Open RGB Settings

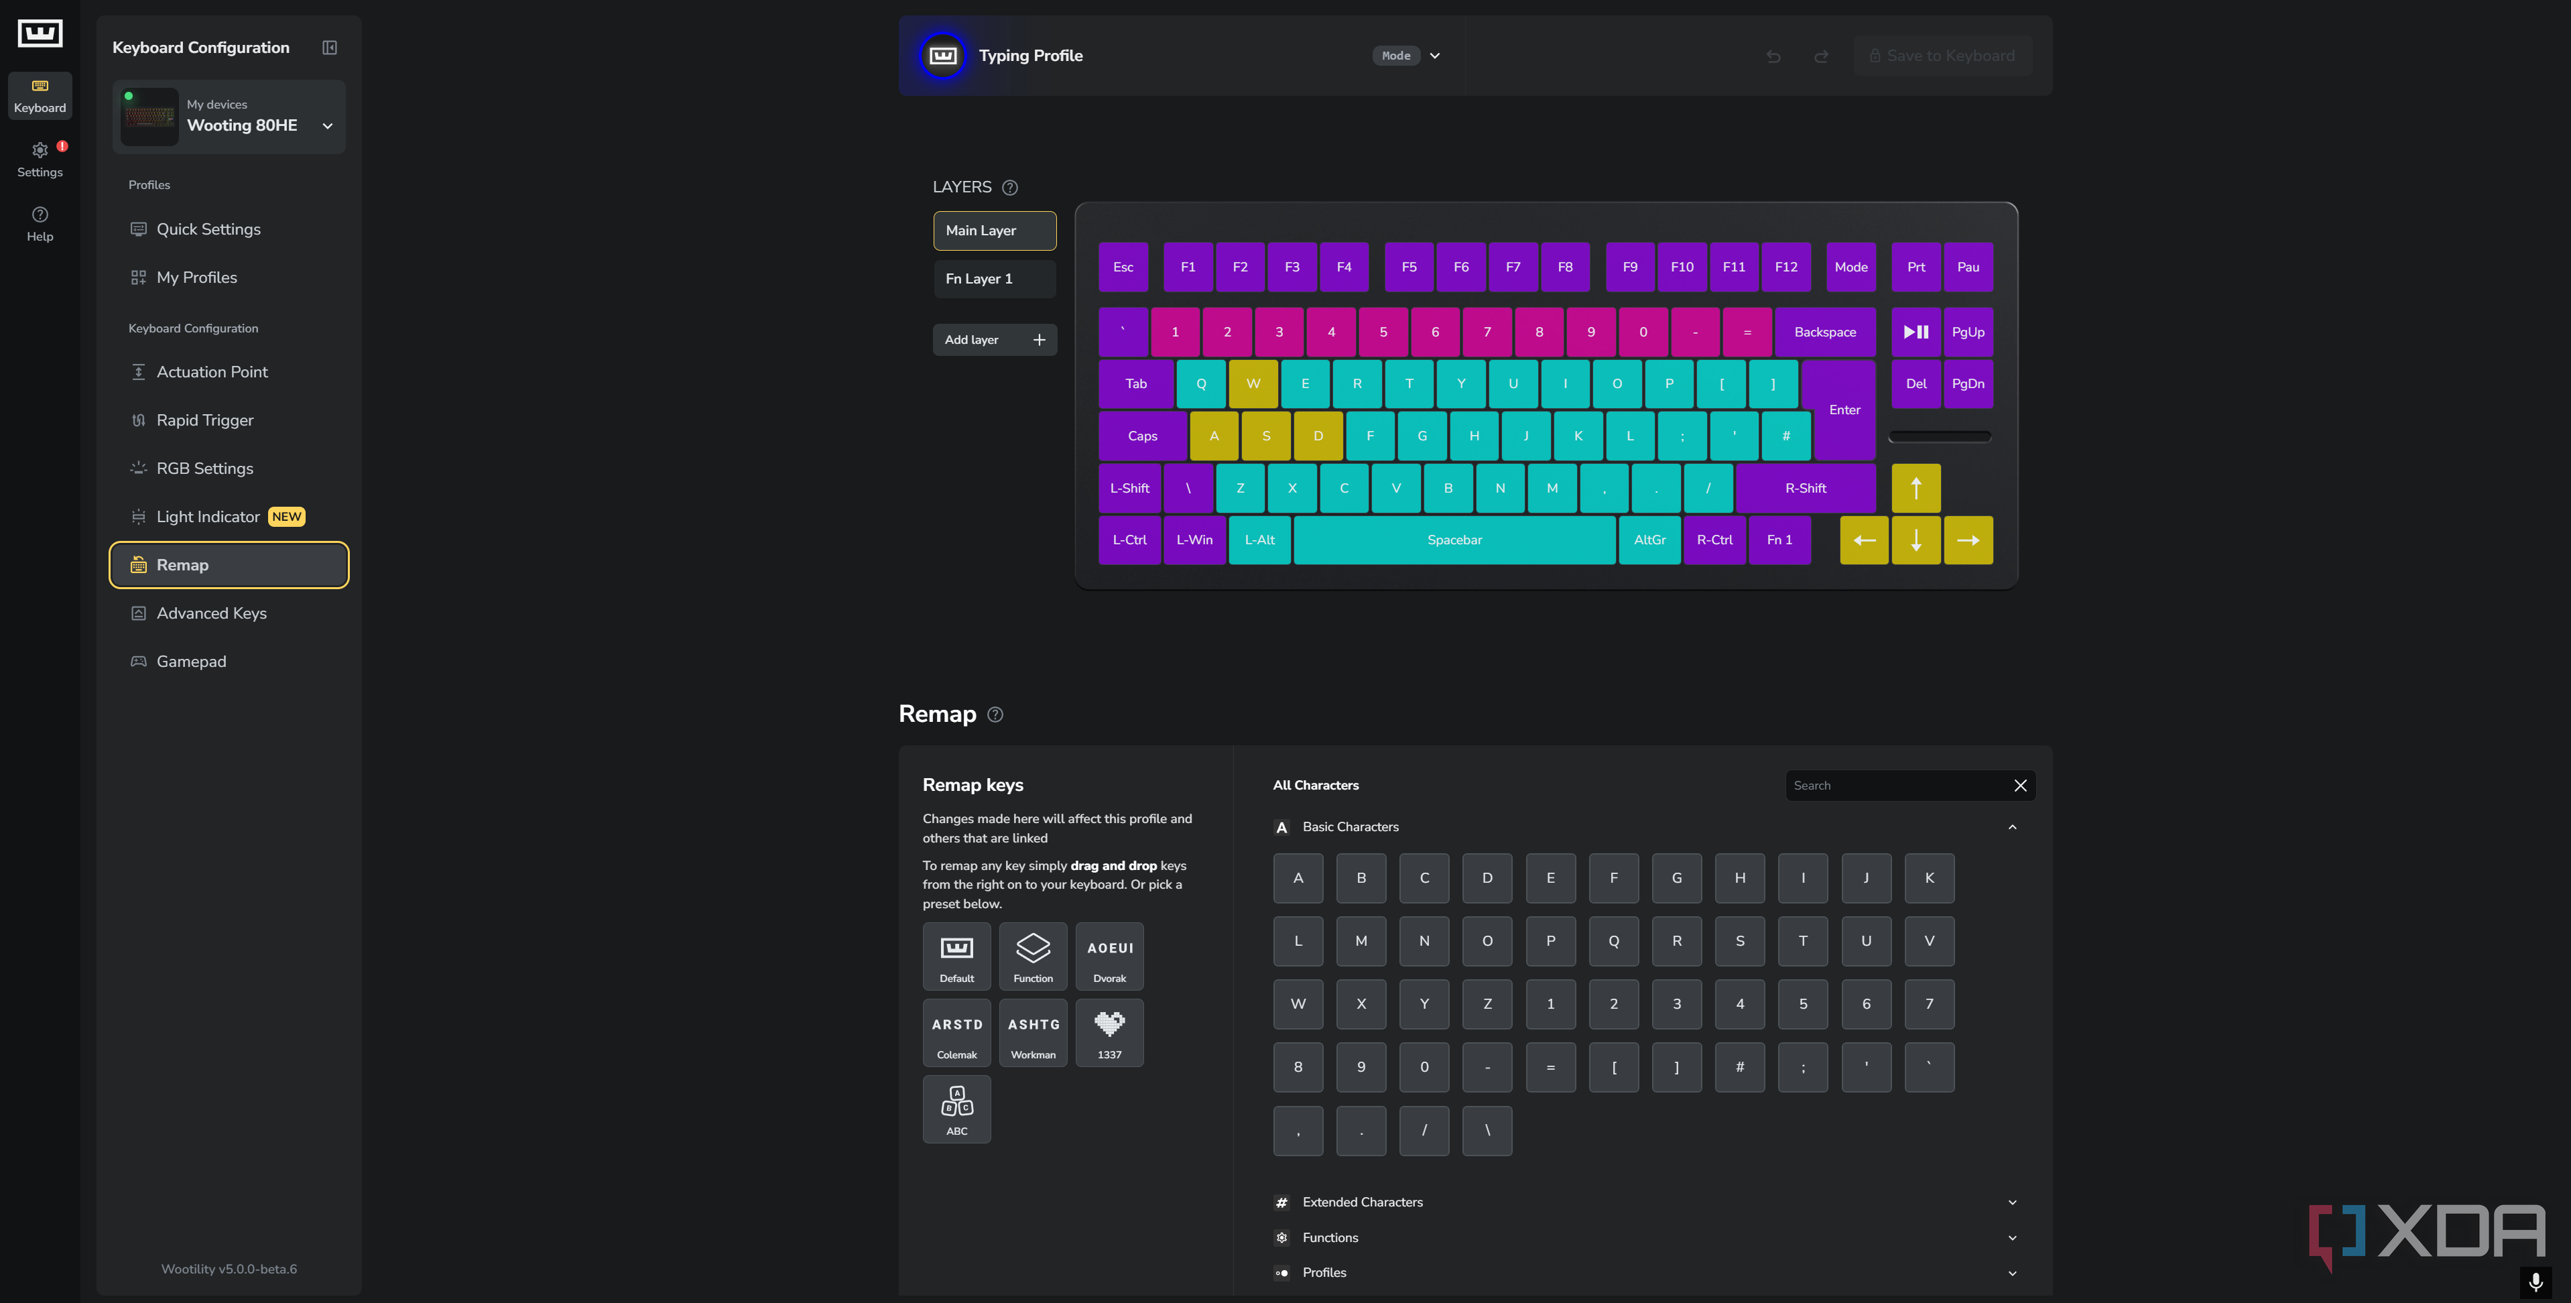229,469
